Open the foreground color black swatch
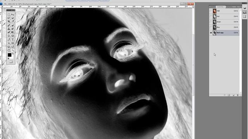This screenshot has width=248, height=139. pyautogui.click(x=9, y=55)
